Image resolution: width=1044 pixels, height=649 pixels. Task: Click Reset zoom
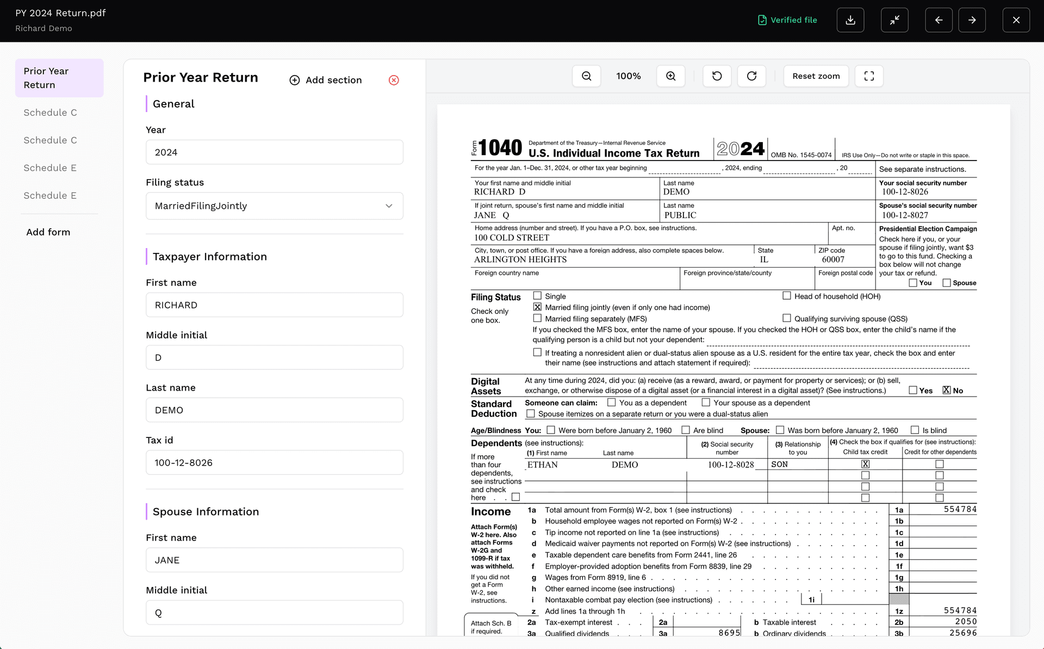(x=816, y=76)
